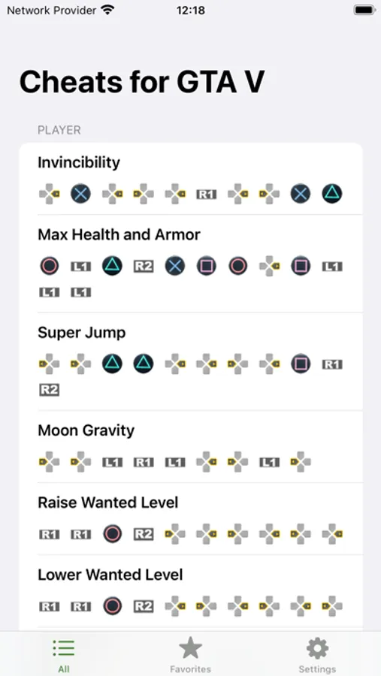
Task: Select the Invincibility cheat title
Action: 79,162
